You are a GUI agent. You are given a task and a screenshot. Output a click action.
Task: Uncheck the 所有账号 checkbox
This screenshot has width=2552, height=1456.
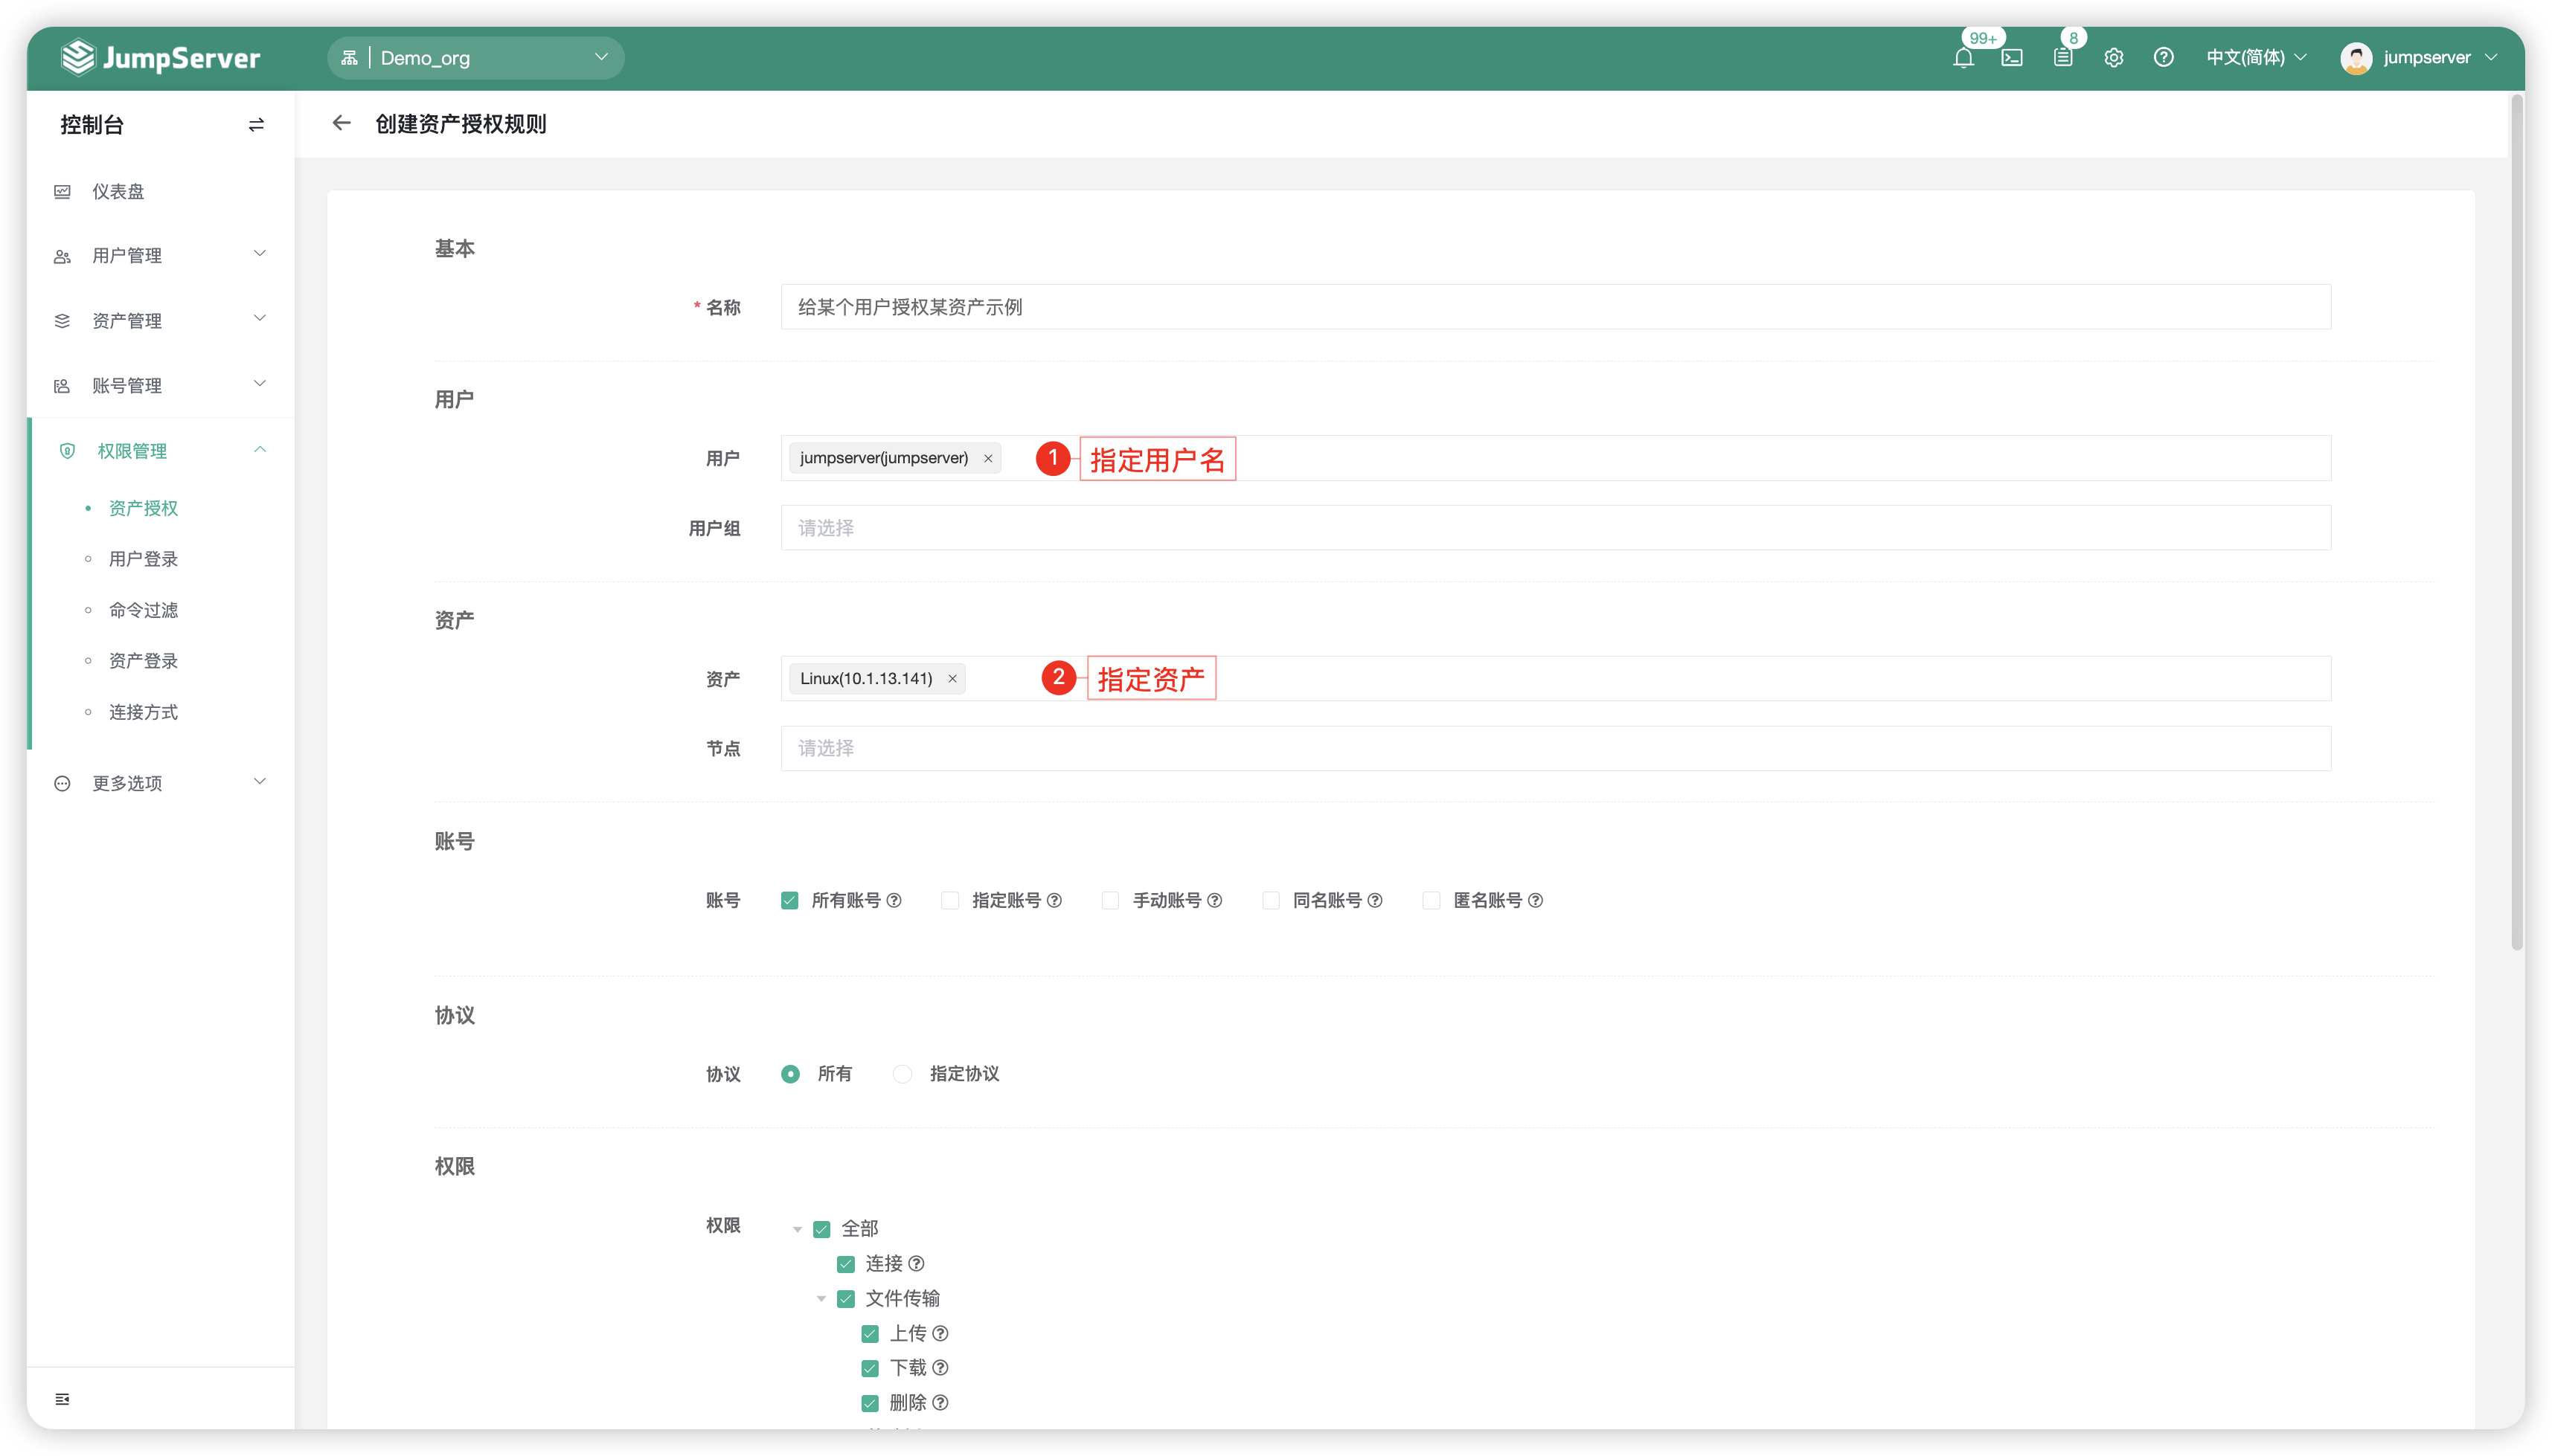790,900
